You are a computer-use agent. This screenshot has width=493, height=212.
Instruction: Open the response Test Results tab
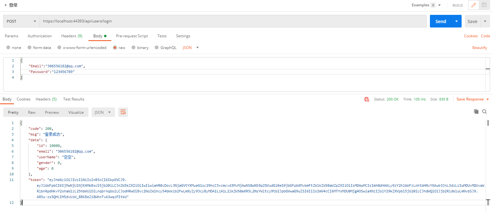point(74,99)
